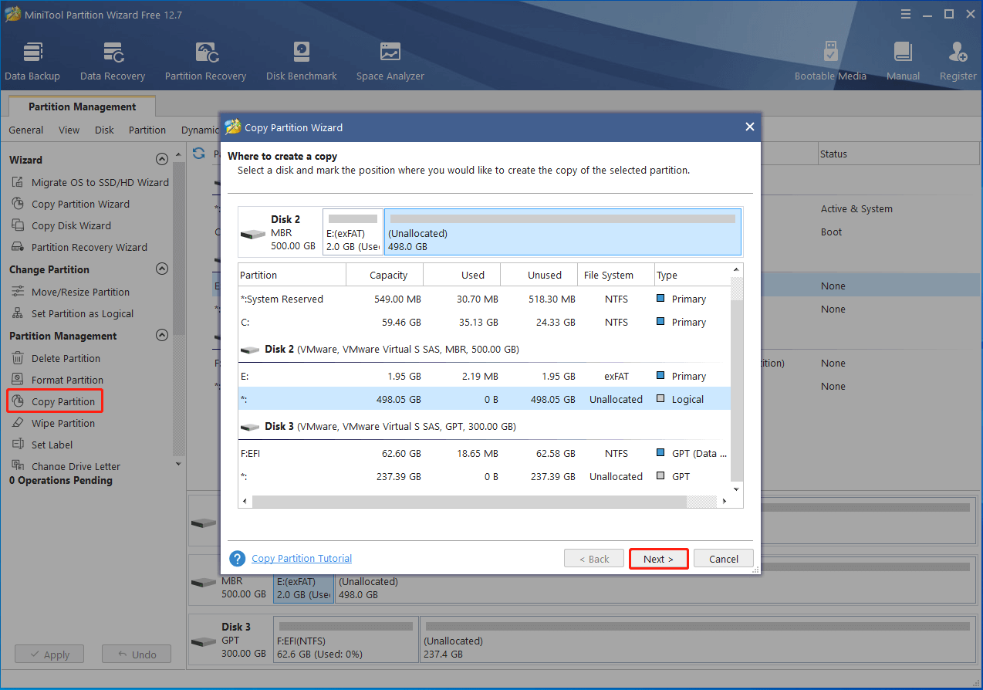
Task: Click Copy Partition in the sidebar
Action: tap(54, 401)
